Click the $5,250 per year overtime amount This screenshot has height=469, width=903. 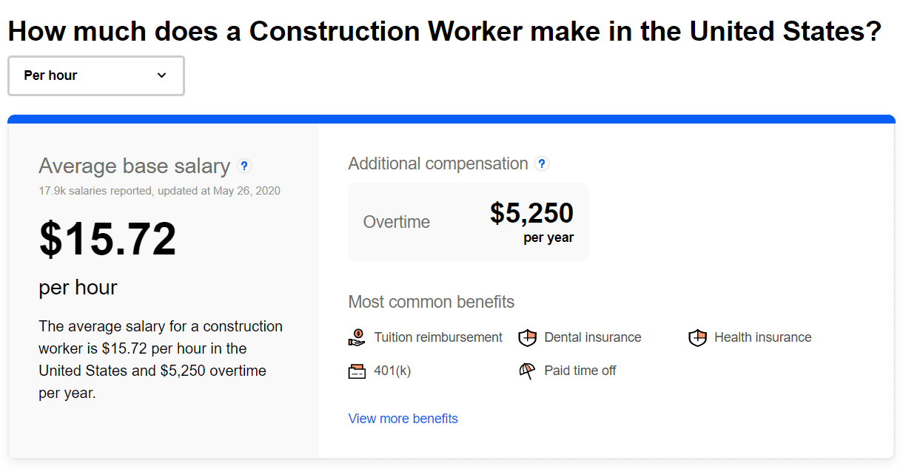pyautogui.click(x=531, y=213)
